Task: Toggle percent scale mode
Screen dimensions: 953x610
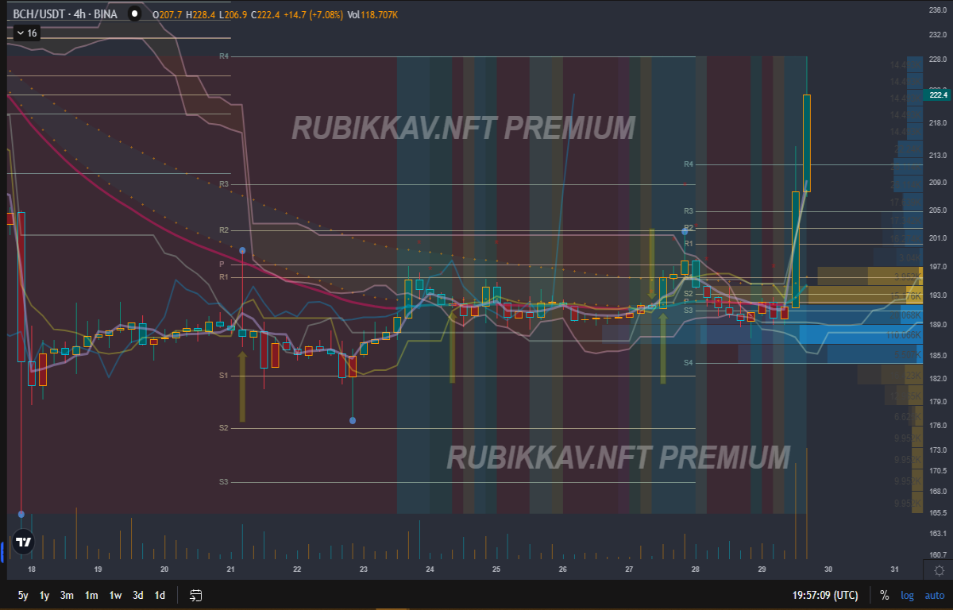Action: coord(885,595)
